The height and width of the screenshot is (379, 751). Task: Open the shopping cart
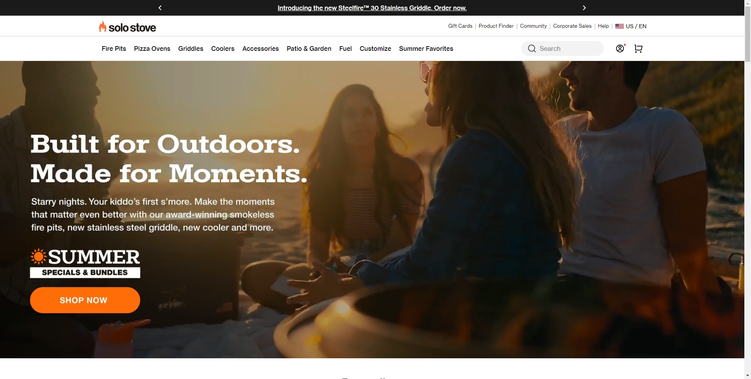(x=638, y=48)
